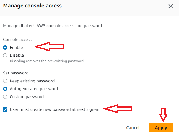The image size is (179, 136).
Task: Click the orange Apply button
Action: click(161, 128)
